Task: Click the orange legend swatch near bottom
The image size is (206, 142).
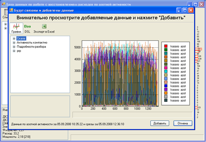Action: pyautogui.click(x=166, y=93)
